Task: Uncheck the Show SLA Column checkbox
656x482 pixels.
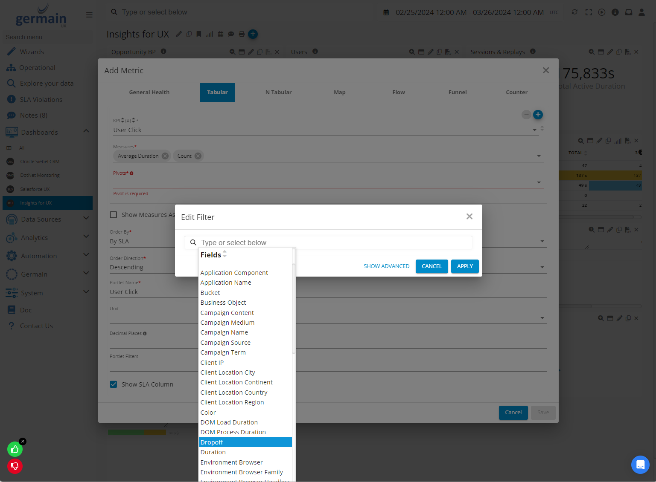Action: (x=114, y=384)
